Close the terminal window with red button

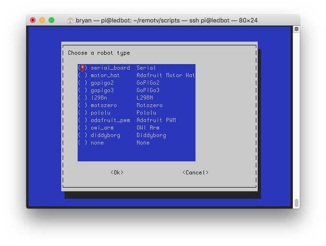tap(33, 20)
